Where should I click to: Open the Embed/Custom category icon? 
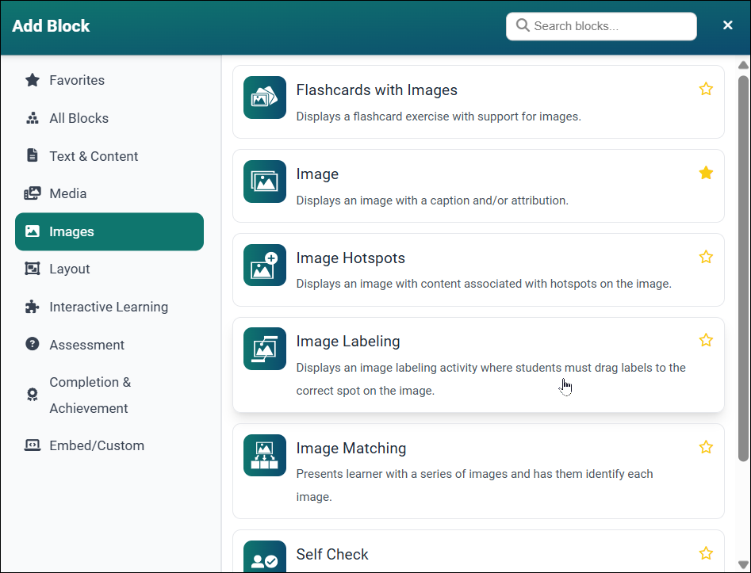coord(32,445)
